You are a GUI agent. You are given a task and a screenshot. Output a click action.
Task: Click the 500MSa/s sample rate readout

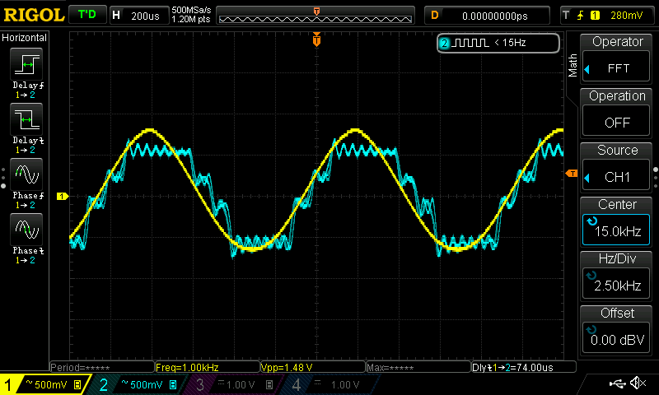coord(191,11)
